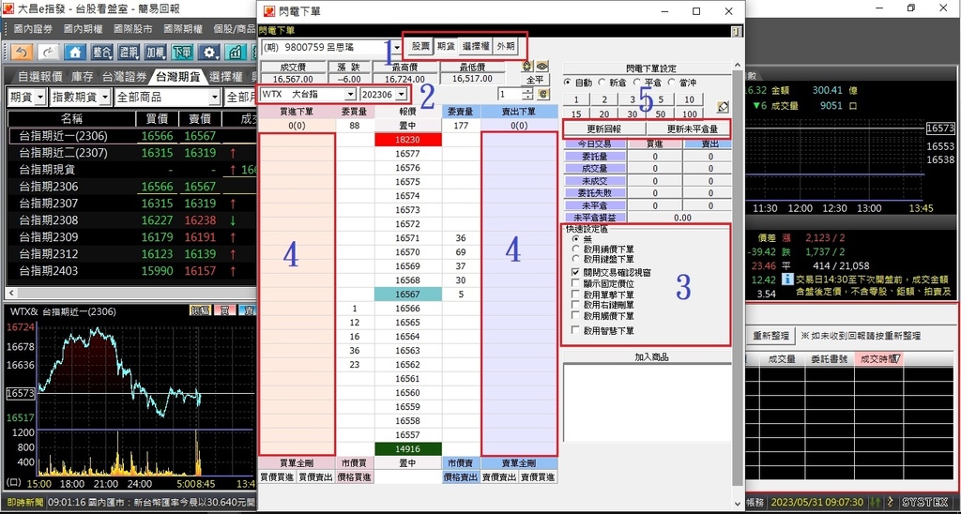Click the 下單 order toolbar icon
Screen dimensions: 961x514
[182, 53]
